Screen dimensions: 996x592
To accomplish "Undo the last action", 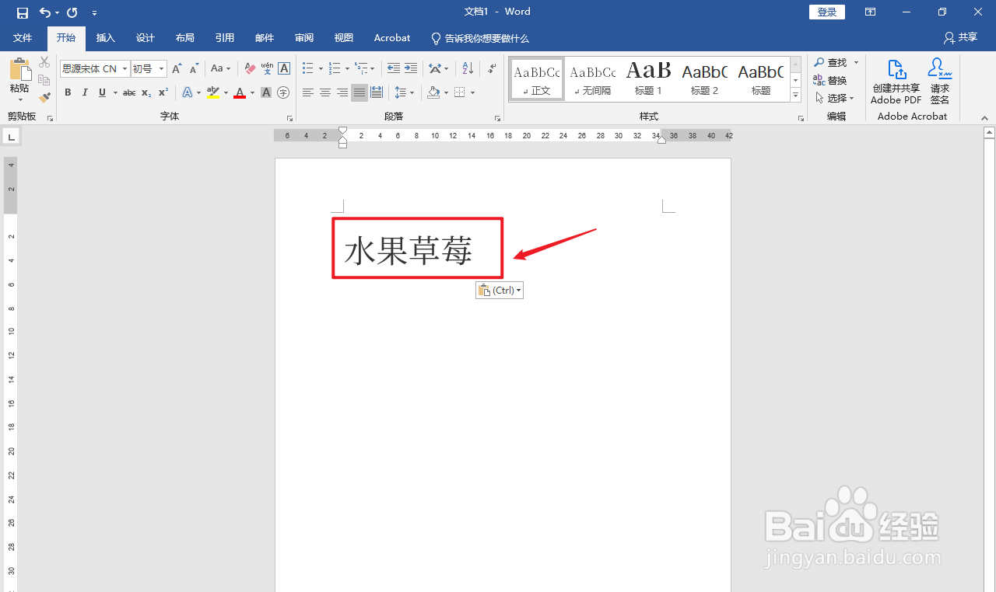I will [x=45, y=12].
